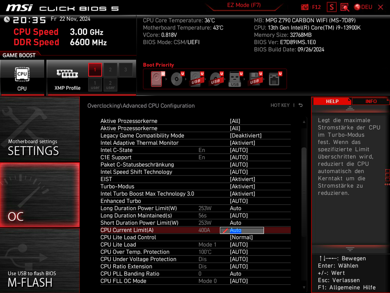Screen dimensions: 390x293
Task: Select XMP user profile 1
Action: (x=95, y=85)
